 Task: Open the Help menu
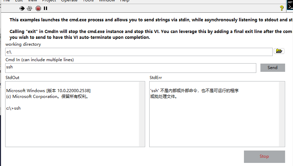tap(125, 1)
